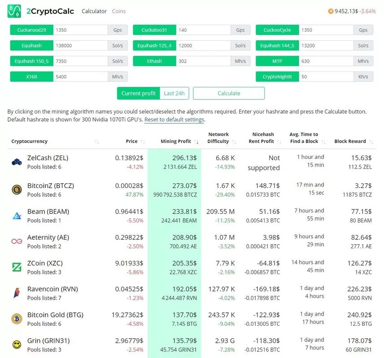The image size is (384, 358).
Task: Open Aeternity (AE) coin page
Action: click(48, 238)
